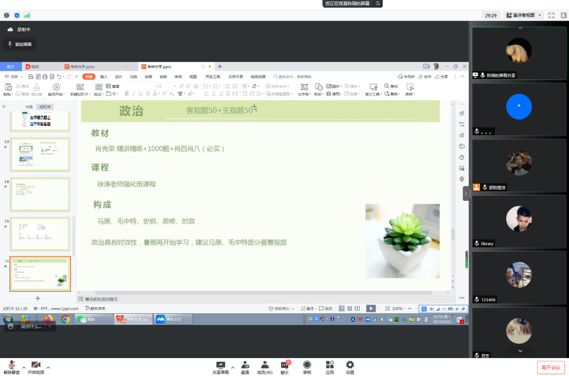Enter full screen mode icon
Image resolution: width=569 pixels, height=376 pixels.
click(x=551, y=15)
